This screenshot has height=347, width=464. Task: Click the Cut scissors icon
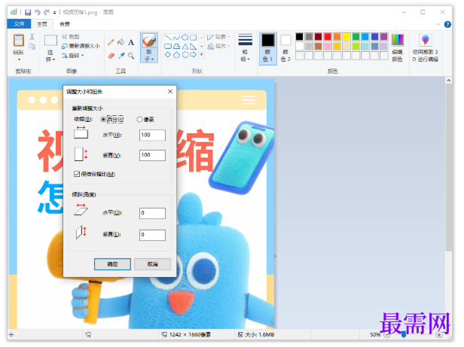pos(32,37)
